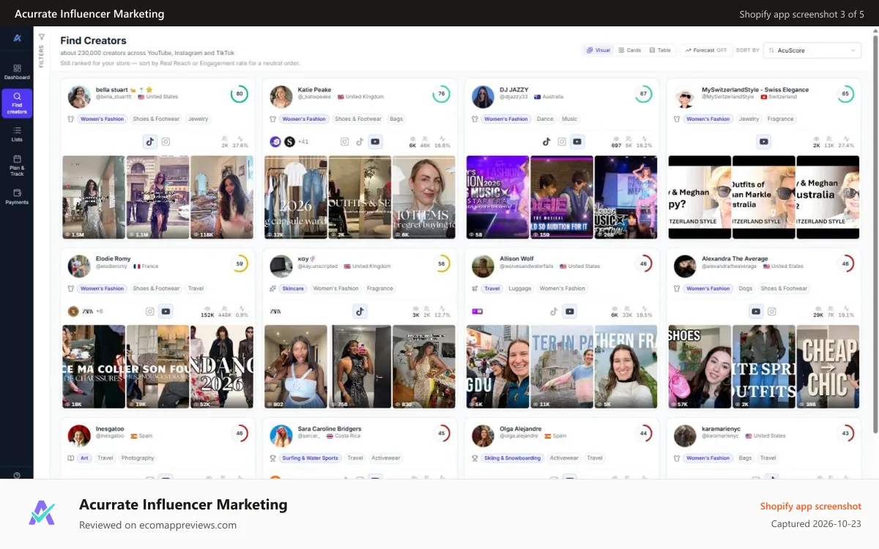Screen dimensions: 879x549
Task: Select YouTube icon on Allison Wolf card
Action: click(x=570, y=312)
